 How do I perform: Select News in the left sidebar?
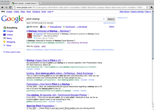click(9, 38)
